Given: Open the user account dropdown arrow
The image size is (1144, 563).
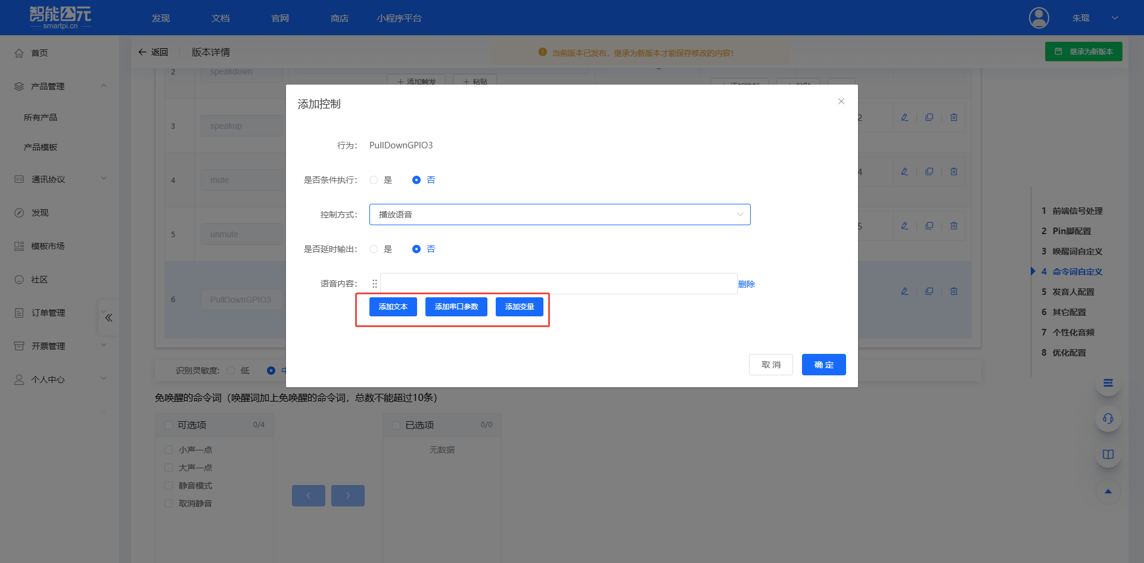Looking at the screenshot, I should click(1114, 18).
